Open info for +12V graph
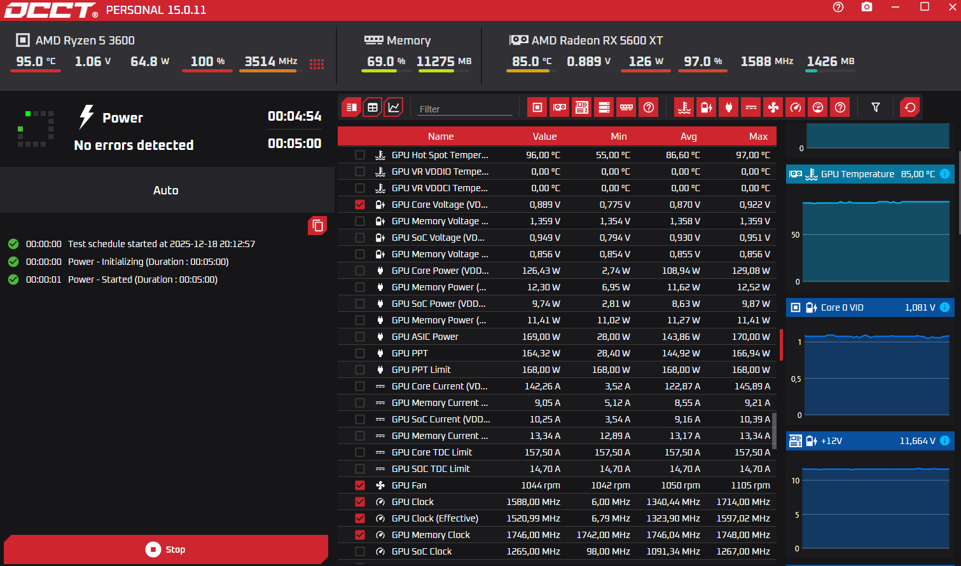 click(x=945, y=441)
